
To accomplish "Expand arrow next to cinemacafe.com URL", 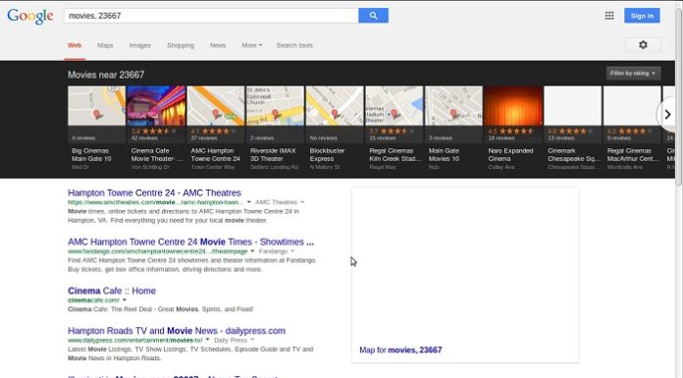I will (x=125, y=300).
